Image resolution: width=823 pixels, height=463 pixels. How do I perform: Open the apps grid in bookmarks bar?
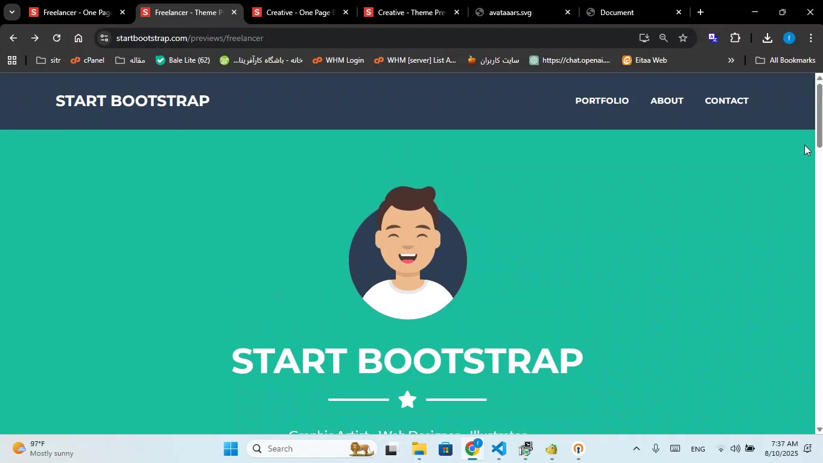point(11,60)
